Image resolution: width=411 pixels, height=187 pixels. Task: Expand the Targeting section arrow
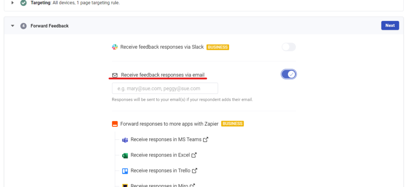(x=12, y=3)
